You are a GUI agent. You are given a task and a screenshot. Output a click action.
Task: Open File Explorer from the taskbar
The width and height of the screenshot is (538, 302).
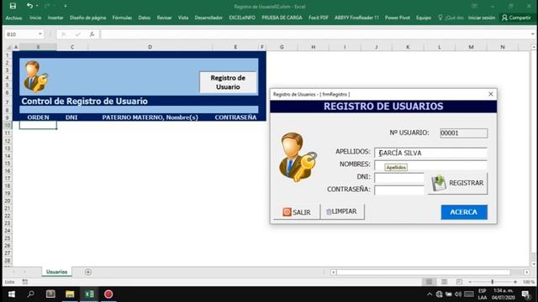click(70, 294)
